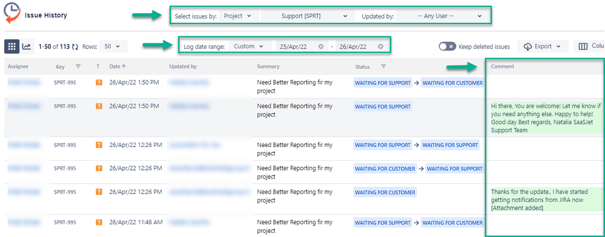Switch to the grid table view
The height and width of the screenshot is (237, 605).
(x=12, y=47)
